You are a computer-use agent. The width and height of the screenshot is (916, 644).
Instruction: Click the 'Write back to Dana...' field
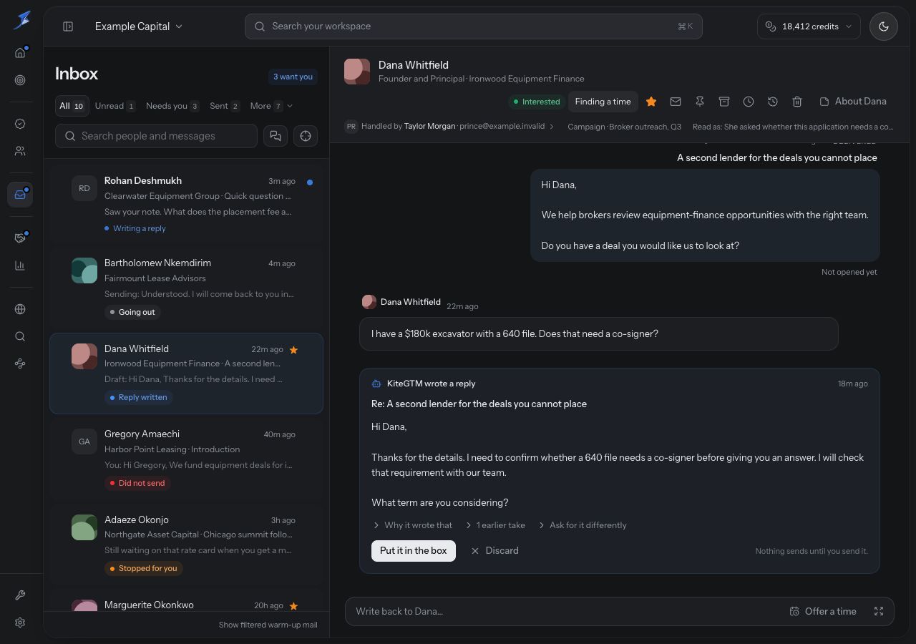click(565, 611)
